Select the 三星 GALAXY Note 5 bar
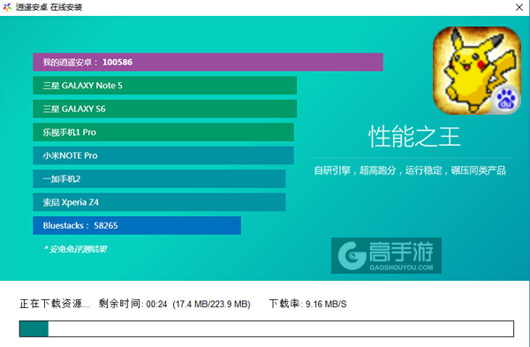The width and height of the screenshot is (530, 347). coord(165,86)
